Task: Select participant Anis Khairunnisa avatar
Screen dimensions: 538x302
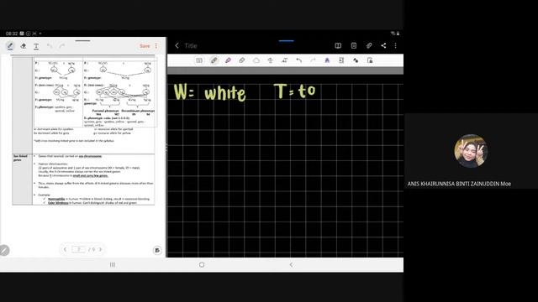Action: (471, 151)
